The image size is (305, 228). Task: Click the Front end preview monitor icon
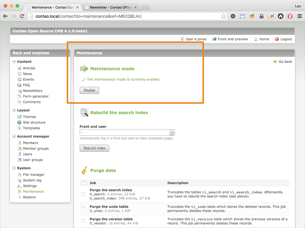(x=214, y=39)
